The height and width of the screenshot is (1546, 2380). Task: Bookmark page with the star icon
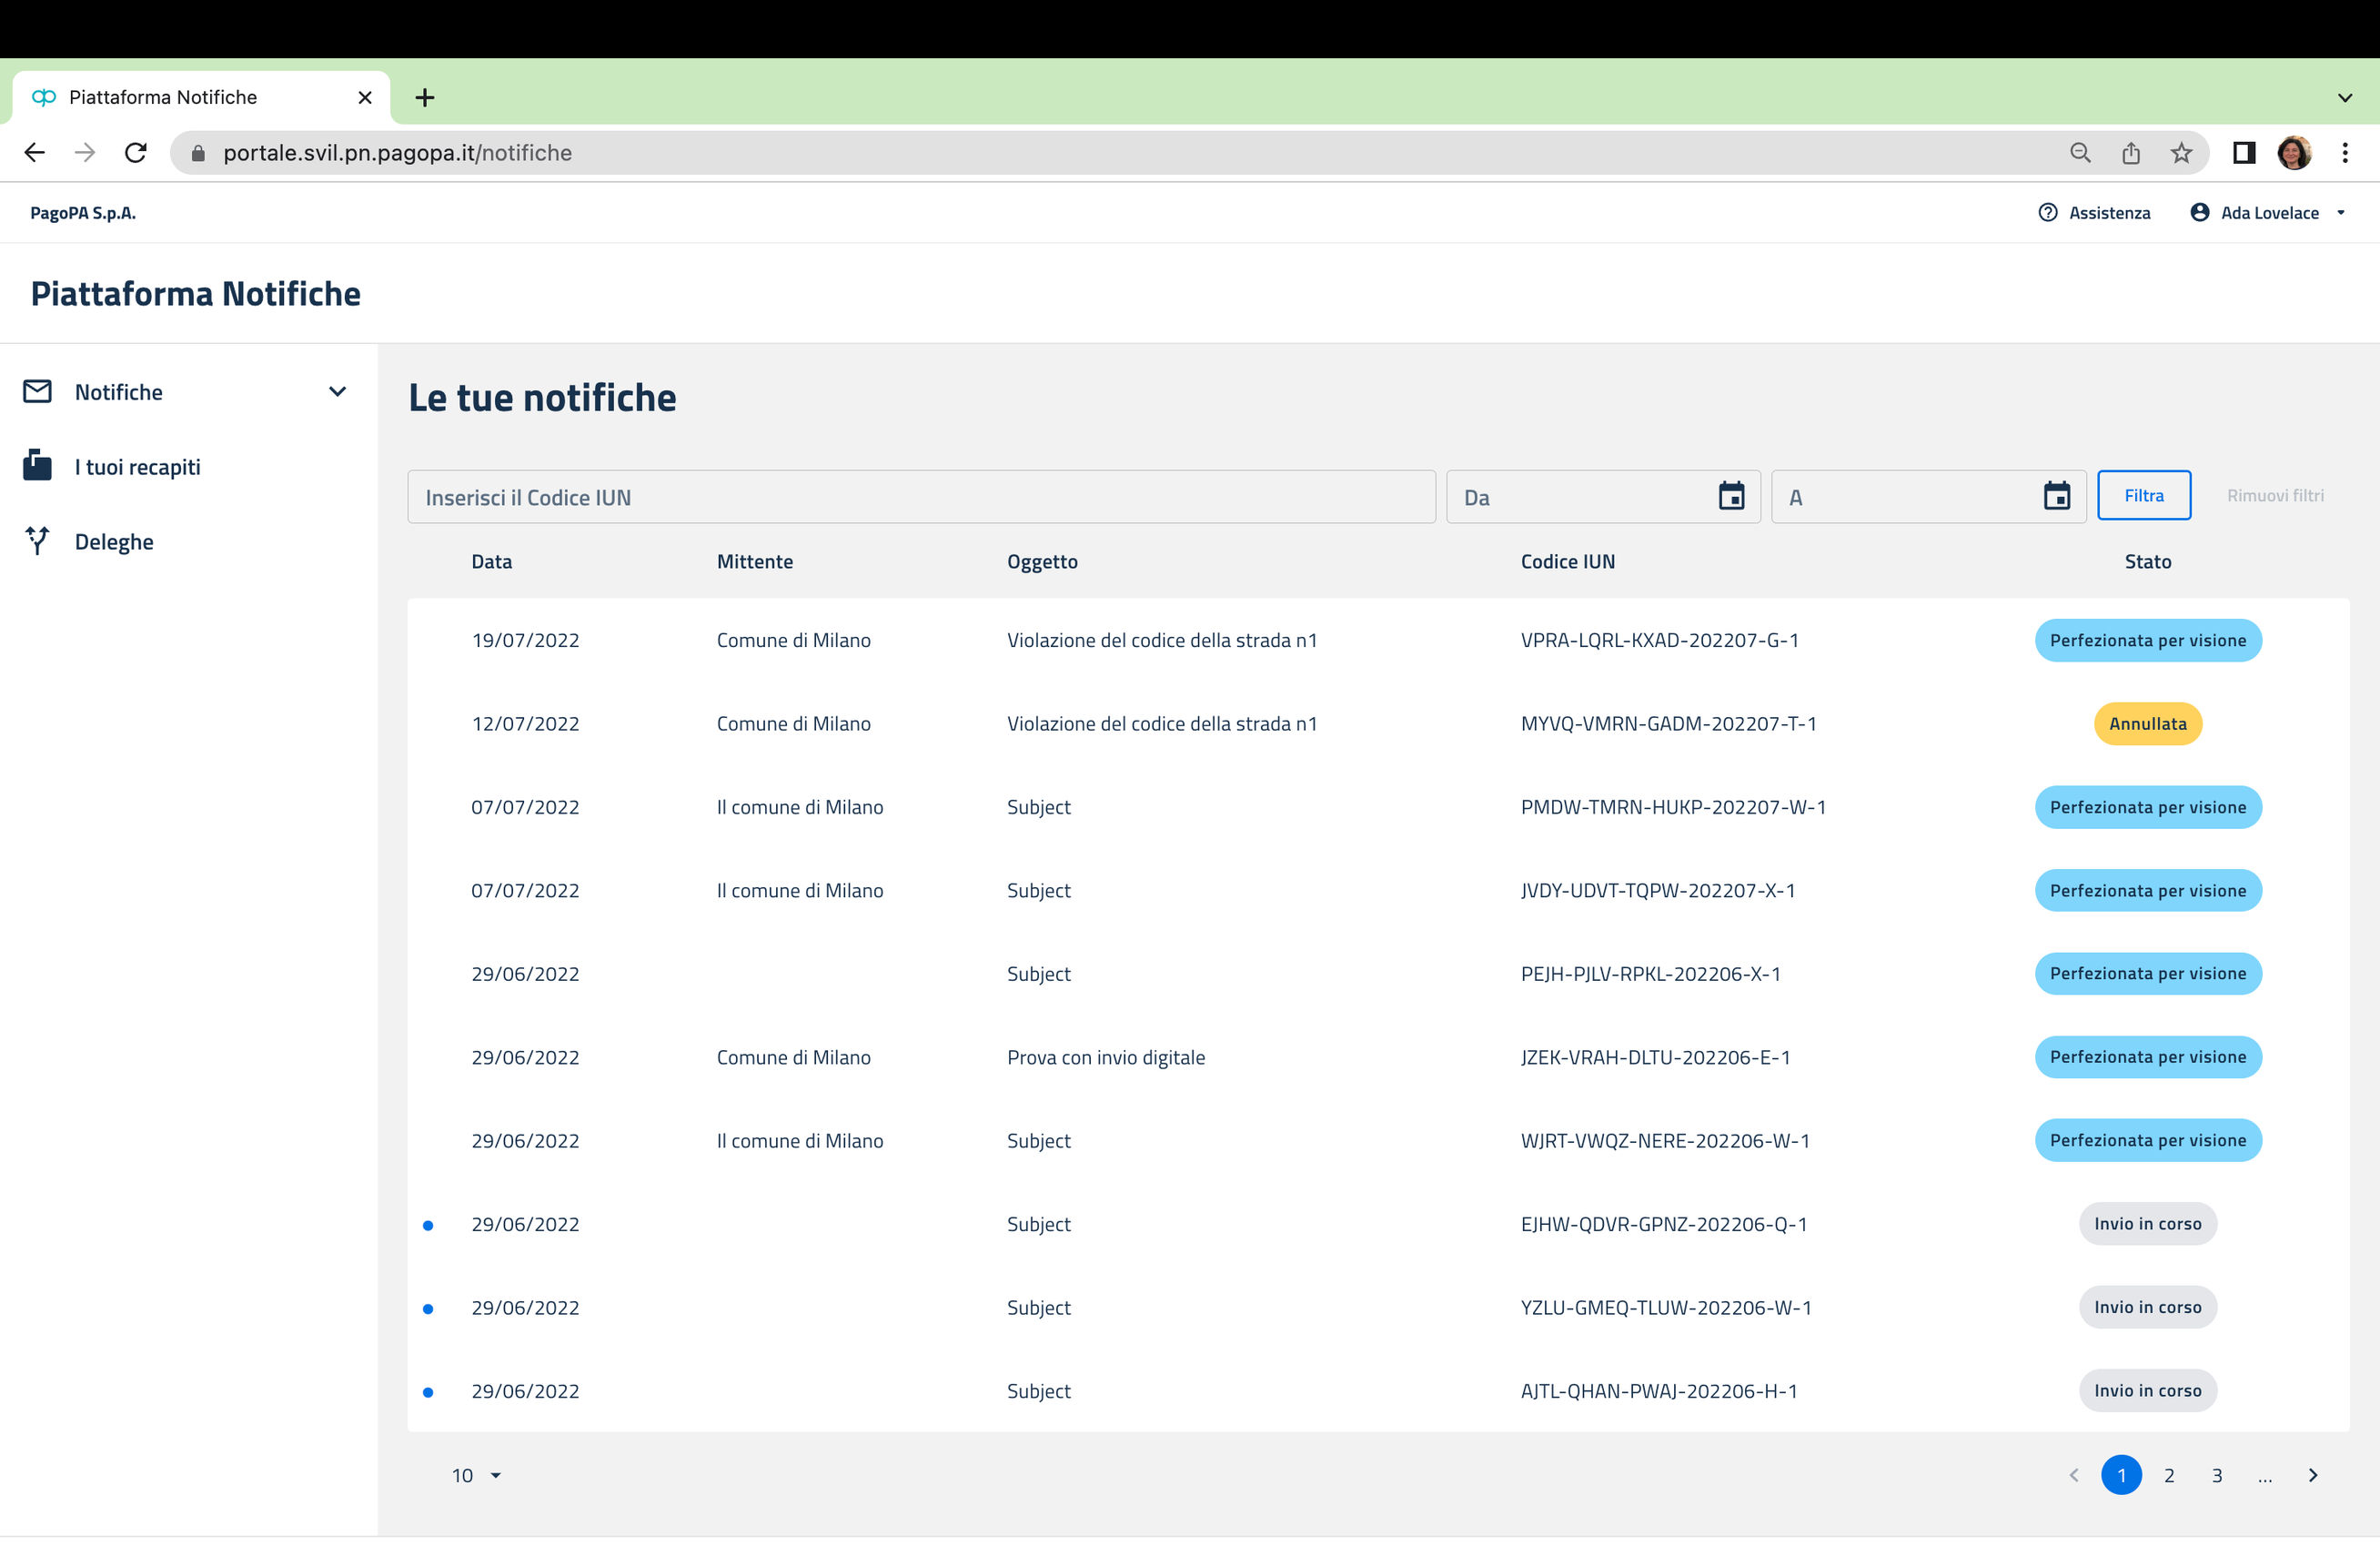pos(2181,153)
